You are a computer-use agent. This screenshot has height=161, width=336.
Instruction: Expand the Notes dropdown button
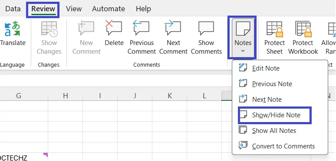tap(243, 38)
